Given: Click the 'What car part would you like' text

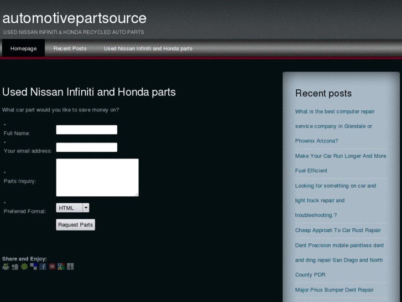Looking at the screenshot, I should click(60, 110).
